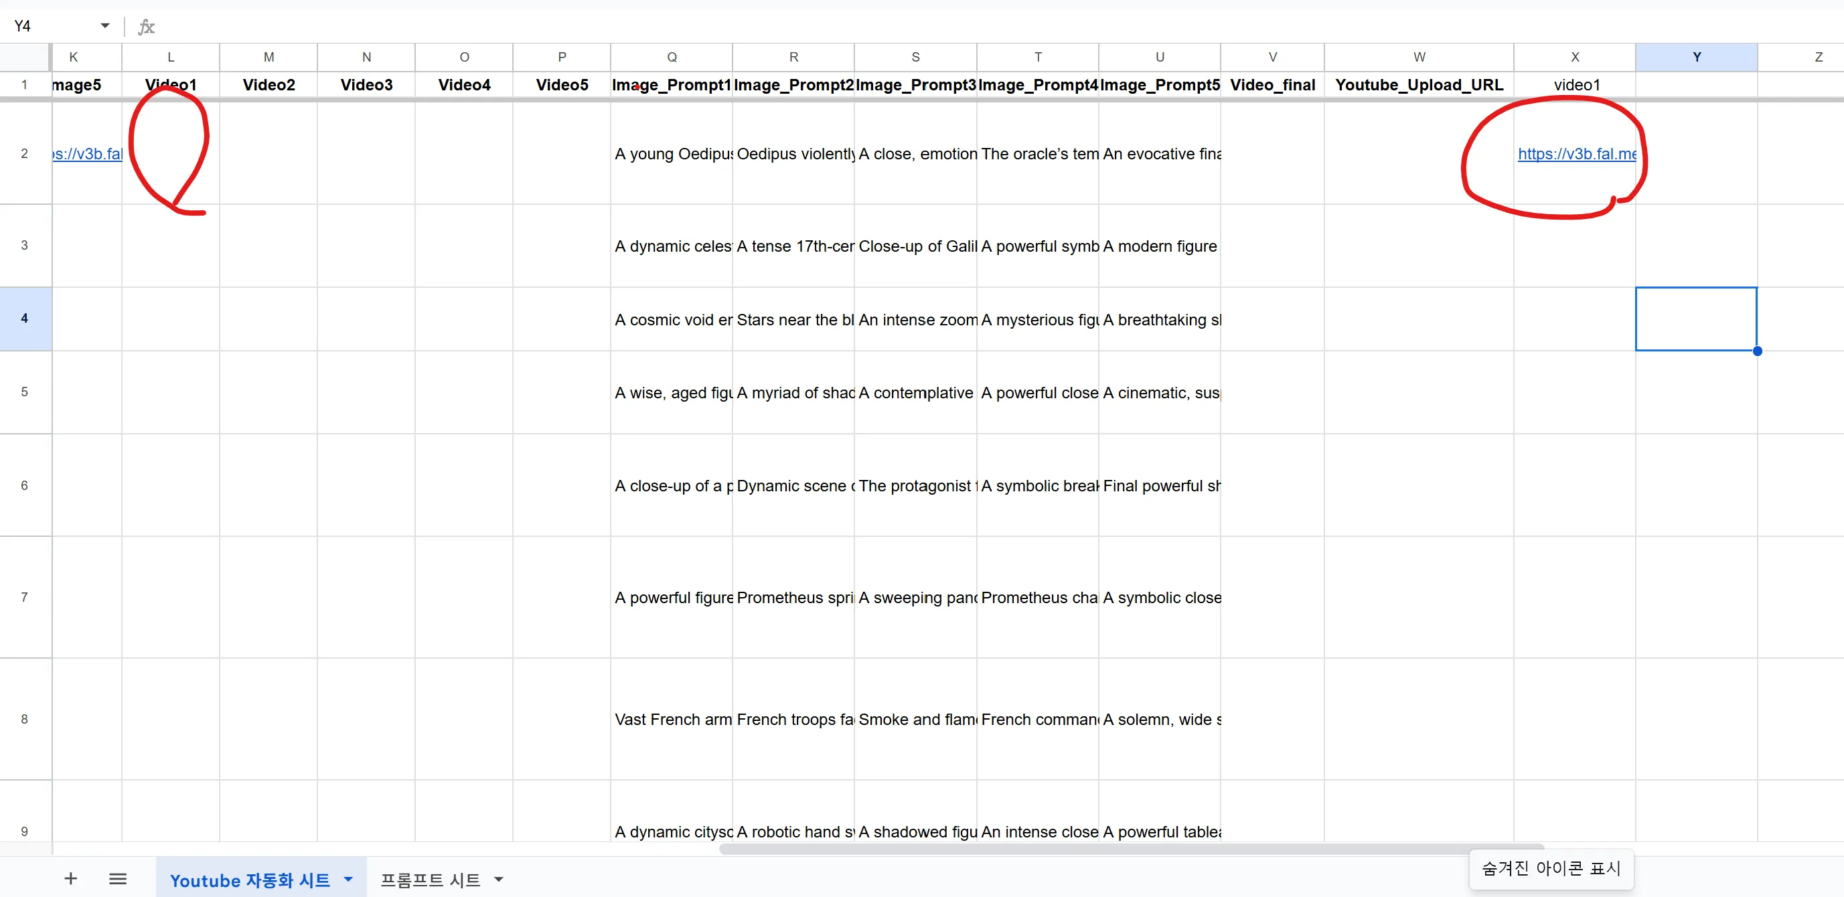This screenshot has height=897, width=1844.
Task: Select row 4 header
Action: pyautogui.click(x=24, y=318)
